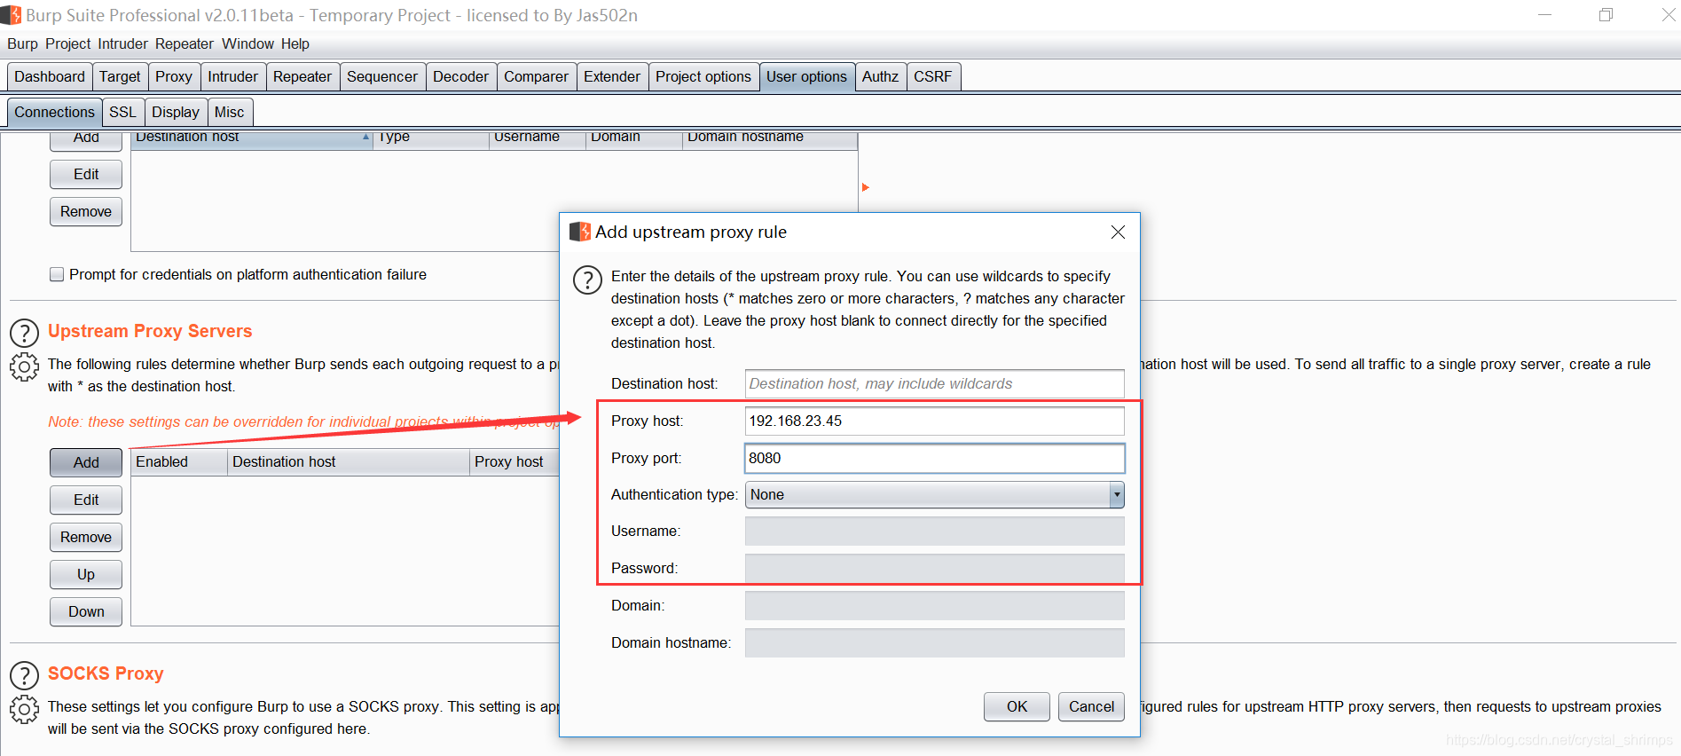
Task: Switch to the Target tab
Action: click(x=120, y=76)
